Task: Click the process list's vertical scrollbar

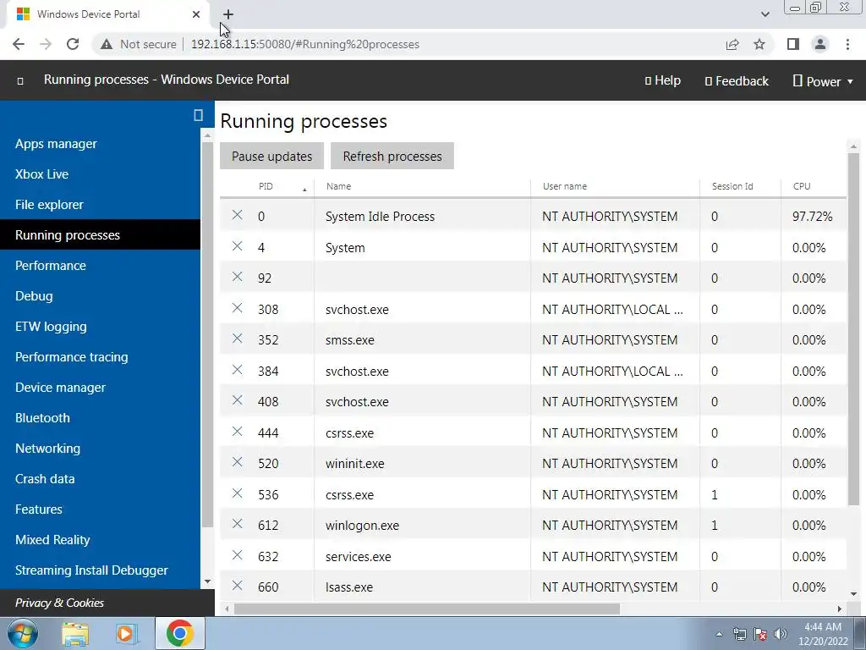Action: pos(853,329)
